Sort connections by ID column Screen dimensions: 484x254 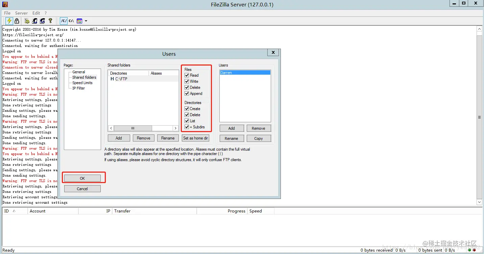tap(15, 211)
